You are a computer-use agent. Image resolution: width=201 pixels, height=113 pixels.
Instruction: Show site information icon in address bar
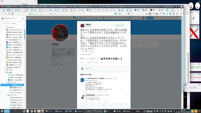coord(28,14)
